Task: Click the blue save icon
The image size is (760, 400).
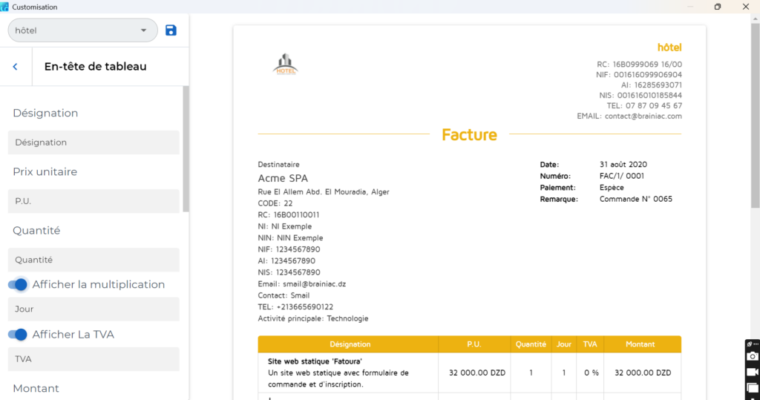Action: [171, 30]
